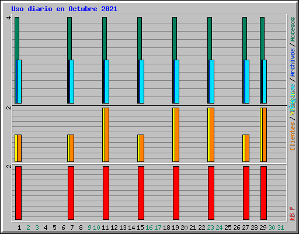Click the 'Archivos' legend label
The image size is (299, 234).
pos(293,63)
